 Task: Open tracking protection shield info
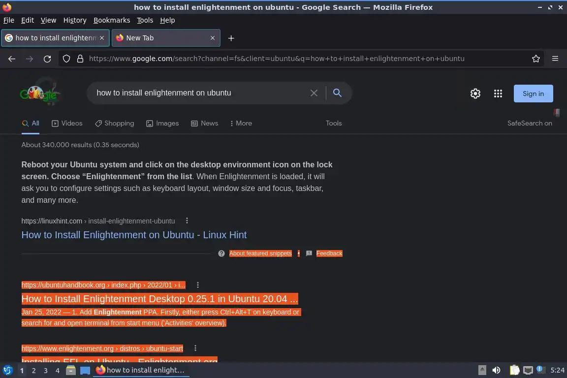point(66,59)
